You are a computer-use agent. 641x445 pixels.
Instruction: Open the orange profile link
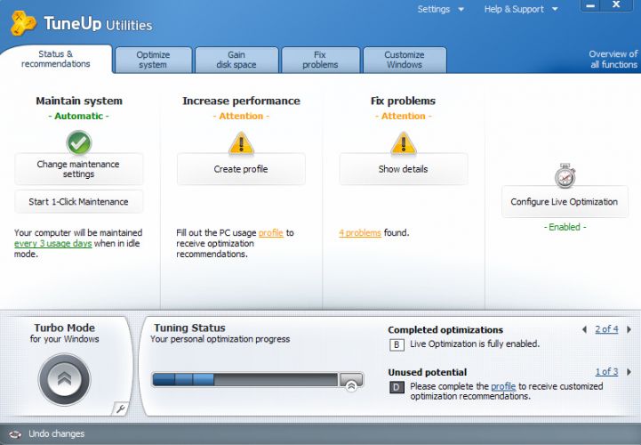coord(270,233)
